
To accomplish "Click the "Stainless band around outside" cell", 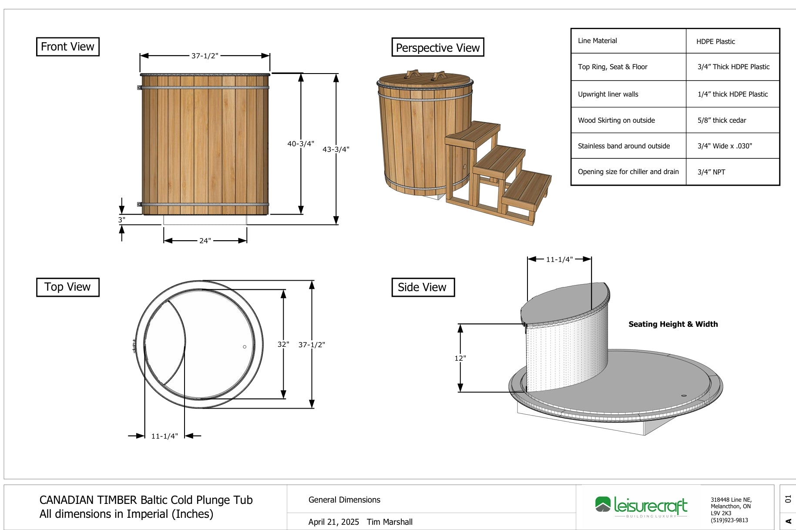I will click(x=628, y=146).
